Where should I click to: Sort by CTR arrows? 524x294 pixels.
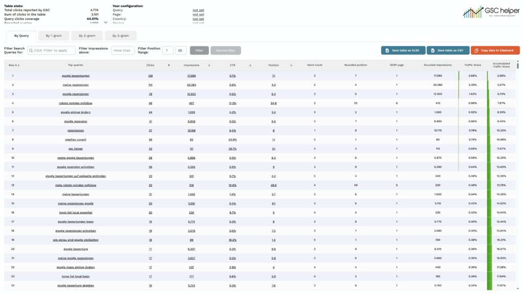click(x=250, y=65)
